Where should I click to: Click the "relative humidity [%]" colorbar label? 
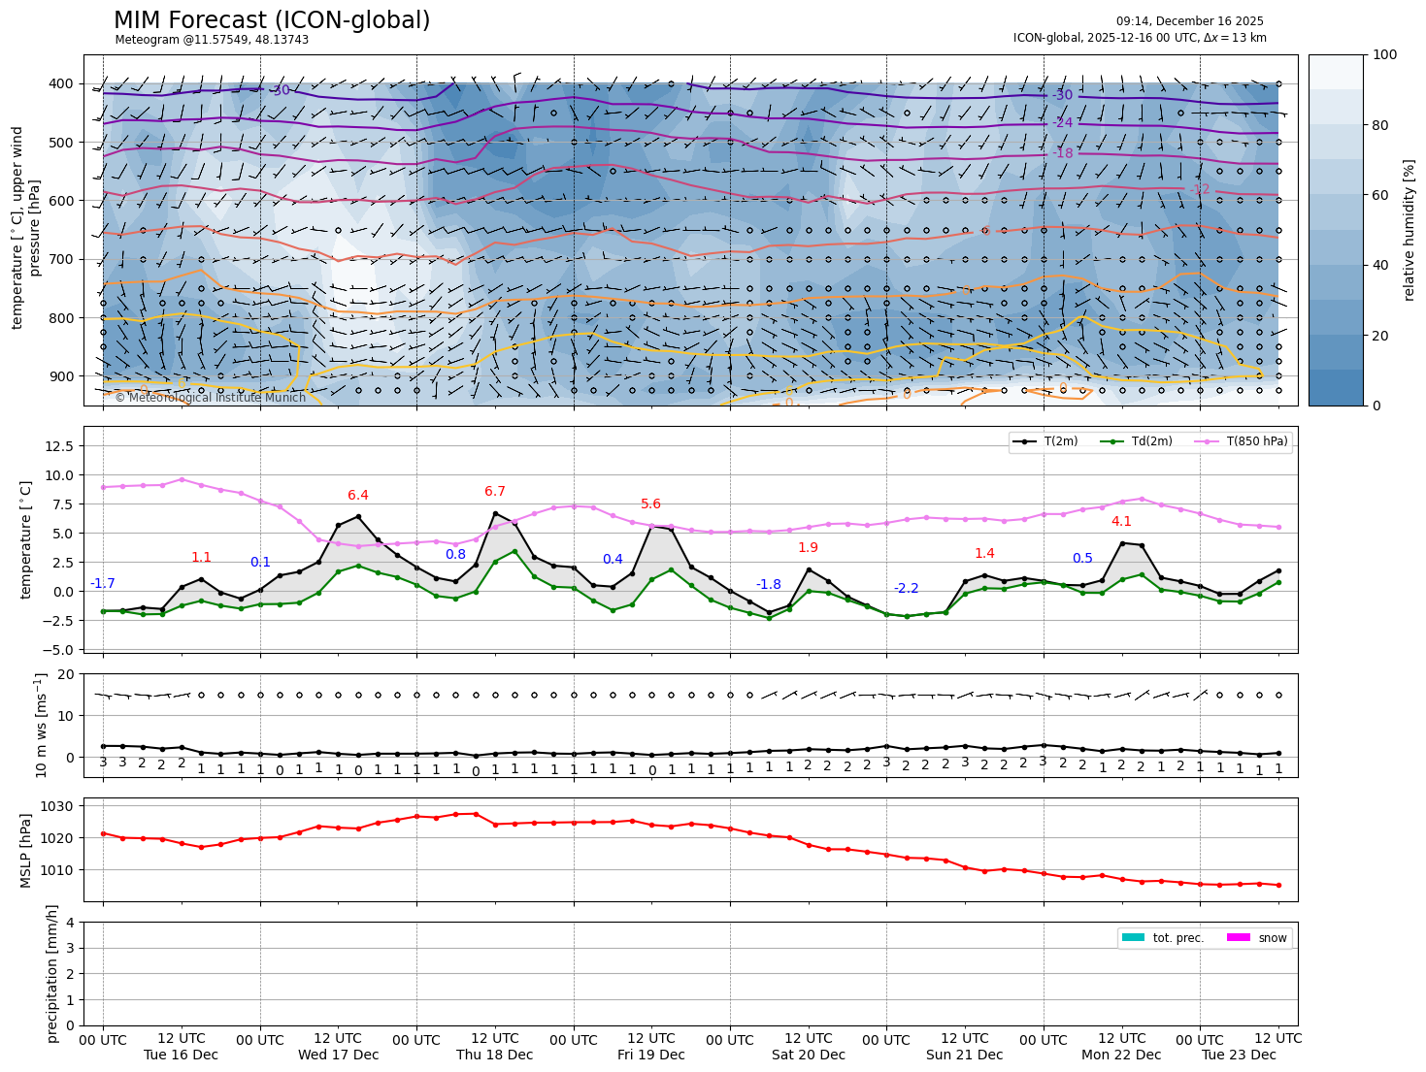click(1409, 230)
